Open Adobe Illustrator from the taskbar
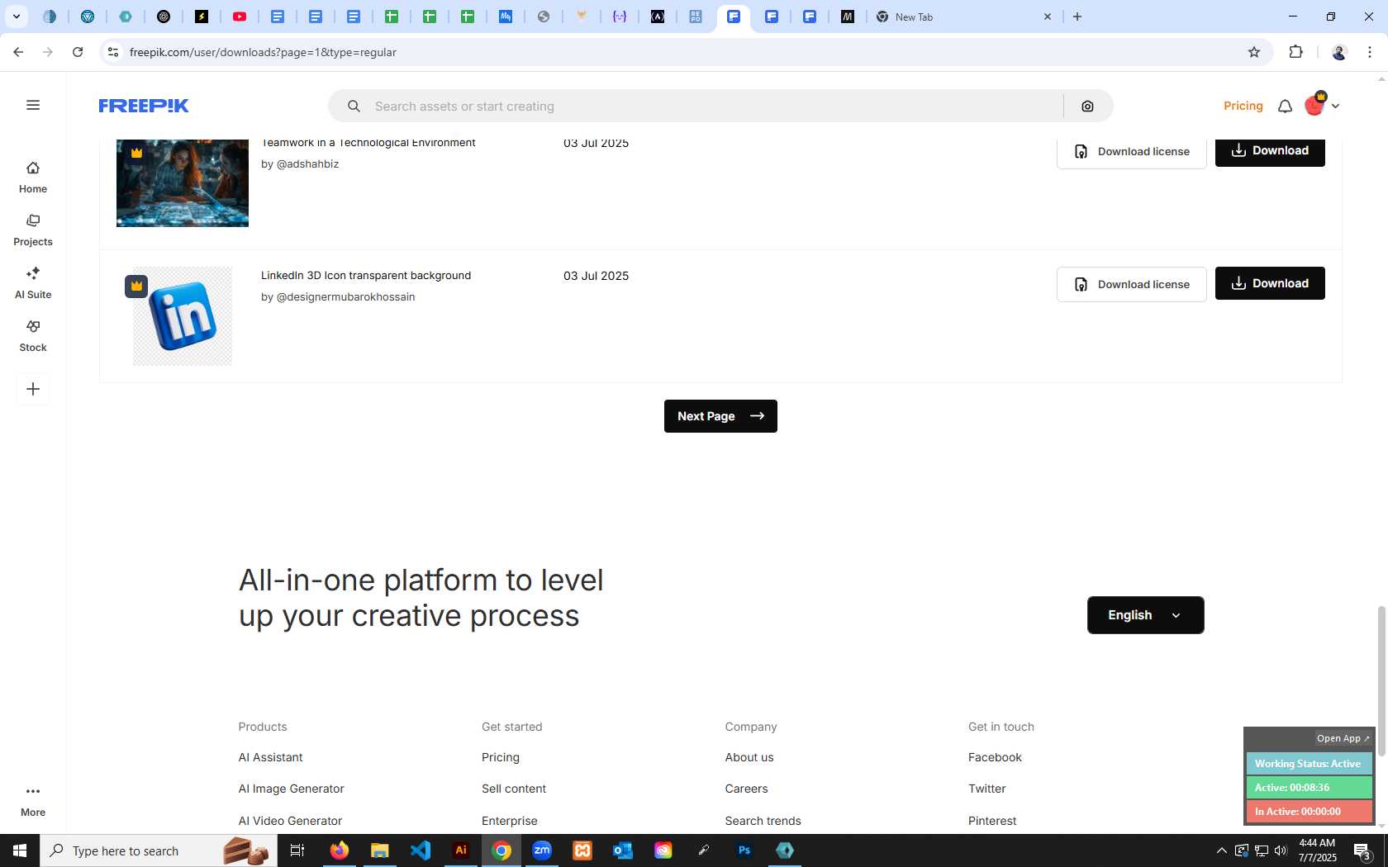 (x=461, y=850)
